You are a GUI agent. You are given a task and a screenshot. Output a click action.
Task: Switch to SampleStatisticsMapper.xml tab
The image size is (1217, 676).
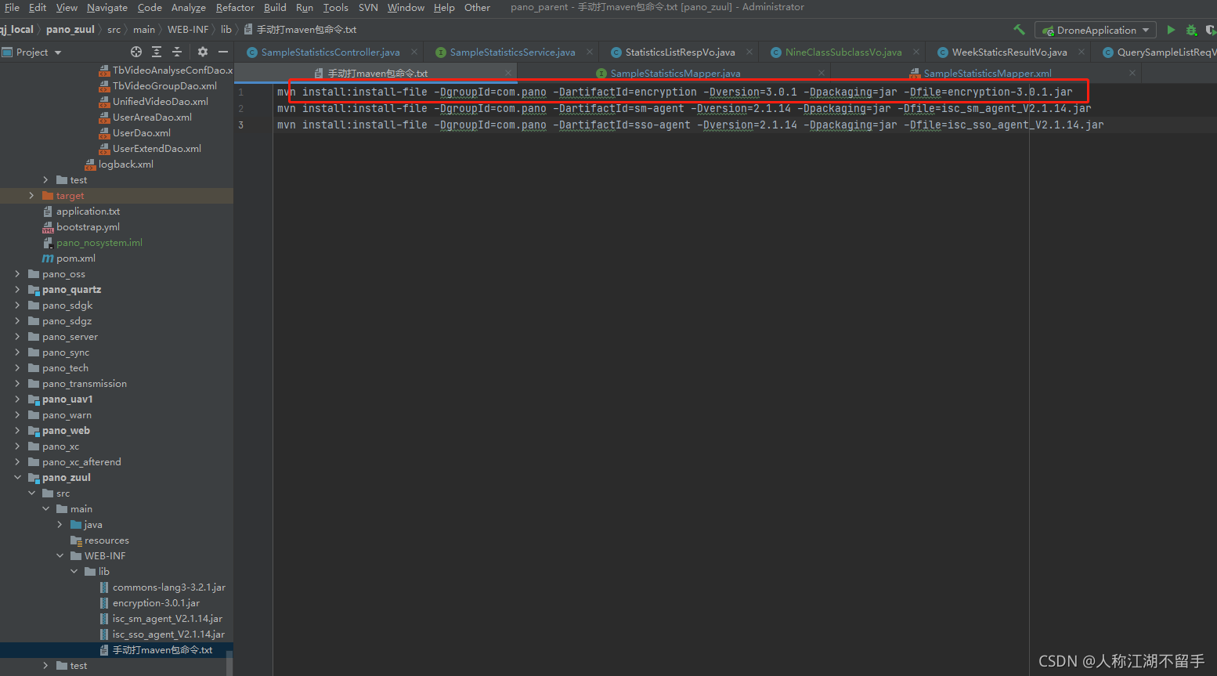(987, 73)
